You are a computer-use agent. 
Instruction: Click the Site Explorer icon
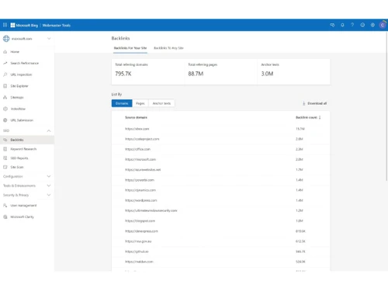pyautogui.click(x=5, y=86)
